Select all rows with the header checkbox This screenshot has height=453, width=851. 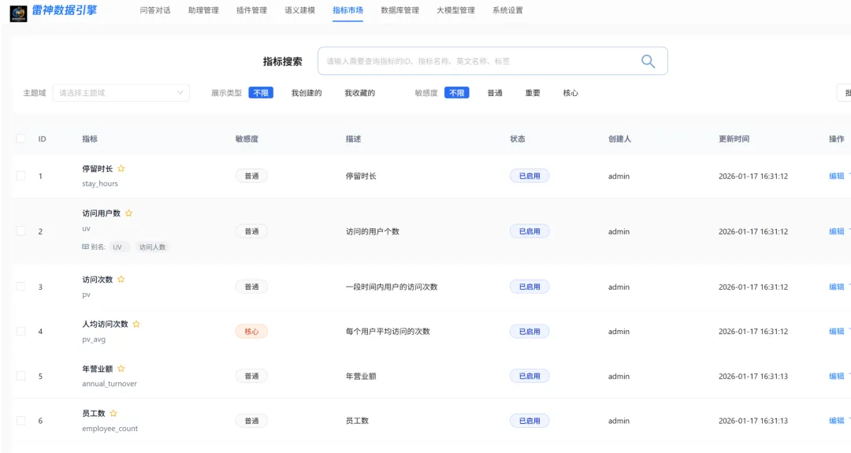coord(20,139)
